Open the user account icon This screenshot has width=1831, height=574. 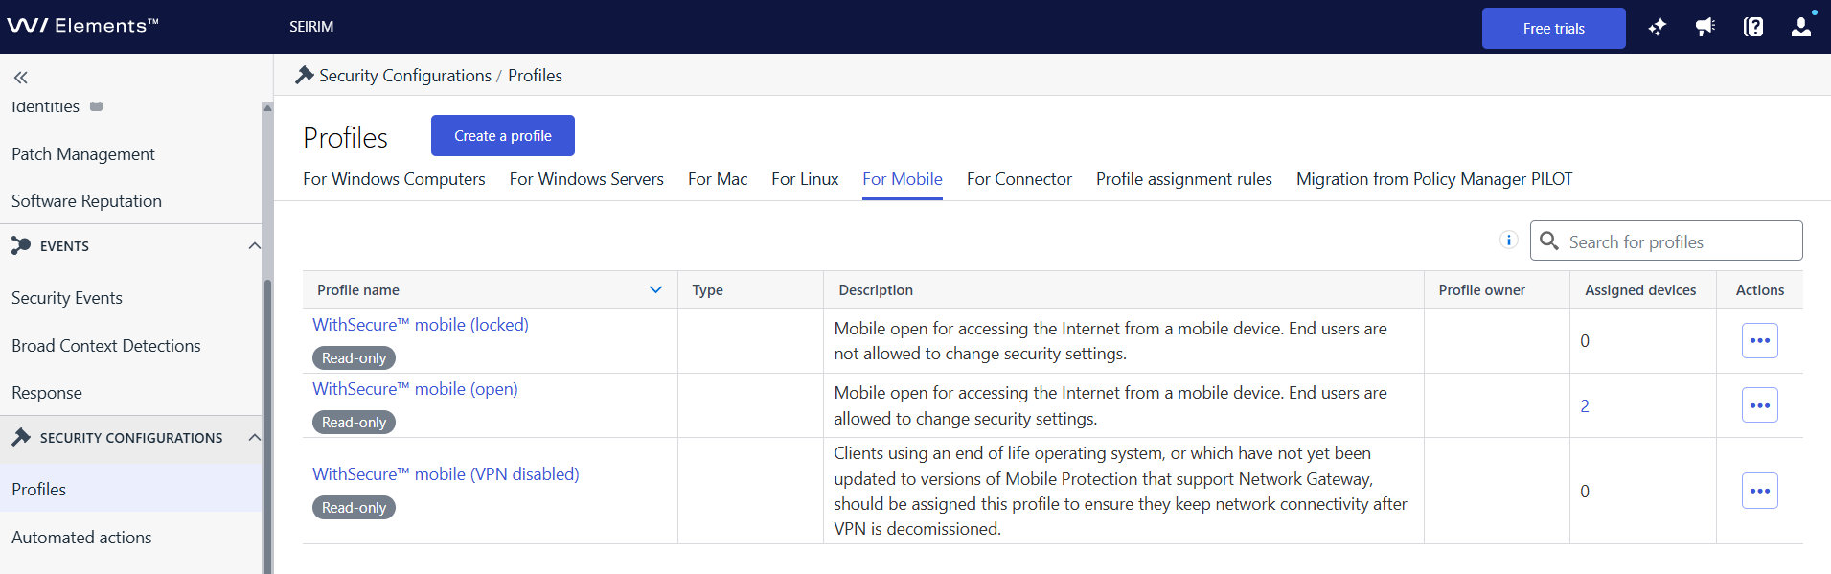point(1801,28)
